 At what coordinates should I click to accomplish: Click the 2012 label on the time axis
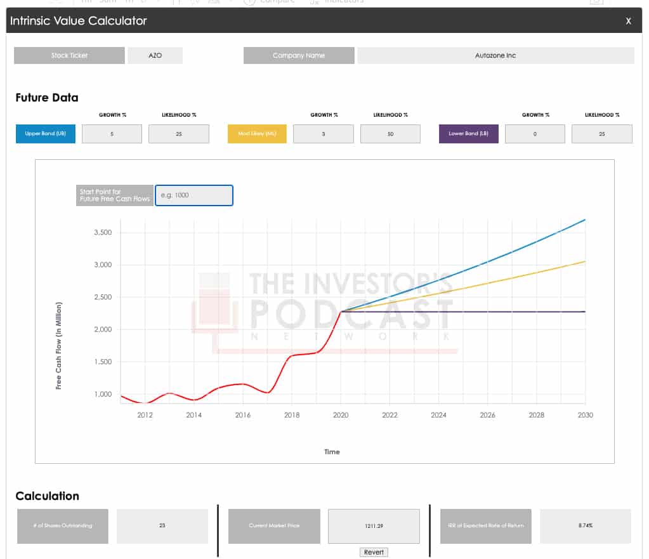(x=145, y=415)
